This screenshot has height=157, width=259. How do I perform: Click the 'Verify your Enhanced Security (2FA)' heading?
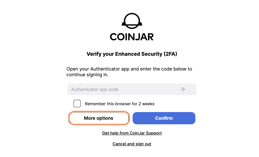point(132,54)
